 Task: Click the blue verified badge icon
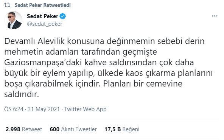point(62,16)
